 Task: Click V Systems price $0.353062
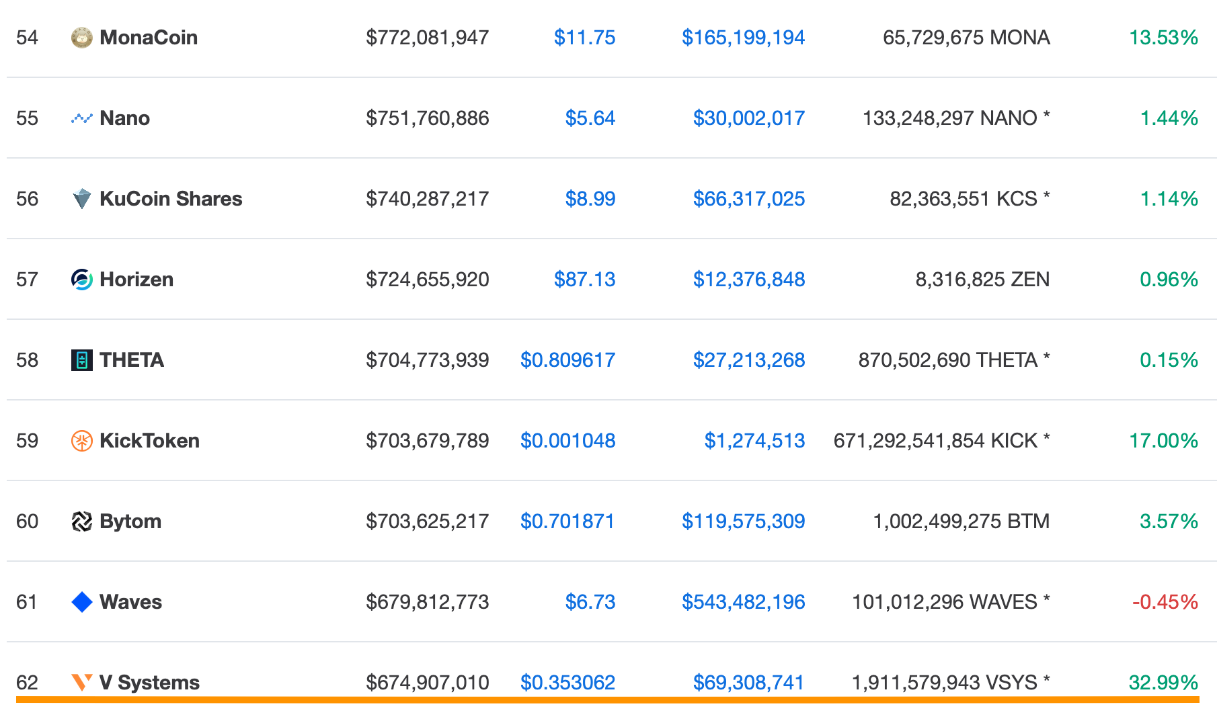(x=568, y=683)
